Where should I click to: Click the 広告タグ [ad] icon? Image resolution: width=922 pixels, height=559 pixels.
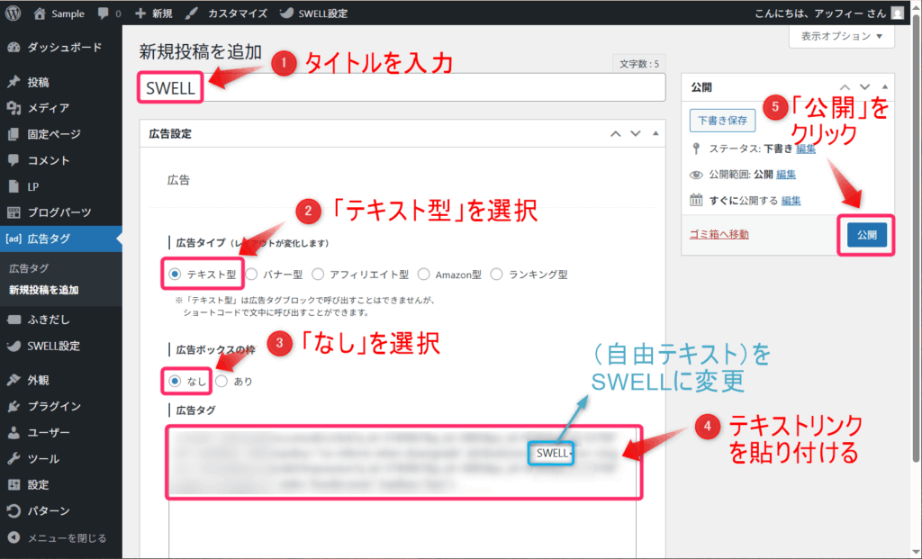pos(14,239)
